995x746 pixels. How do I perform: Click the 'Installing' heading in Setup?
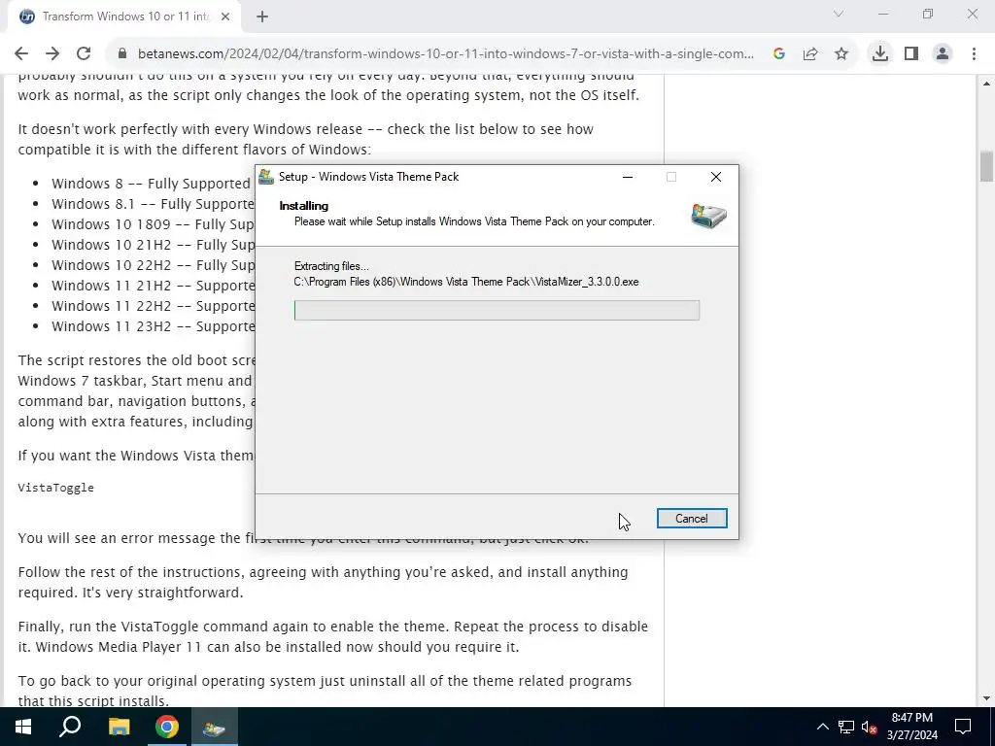click(x=304, y=206)
